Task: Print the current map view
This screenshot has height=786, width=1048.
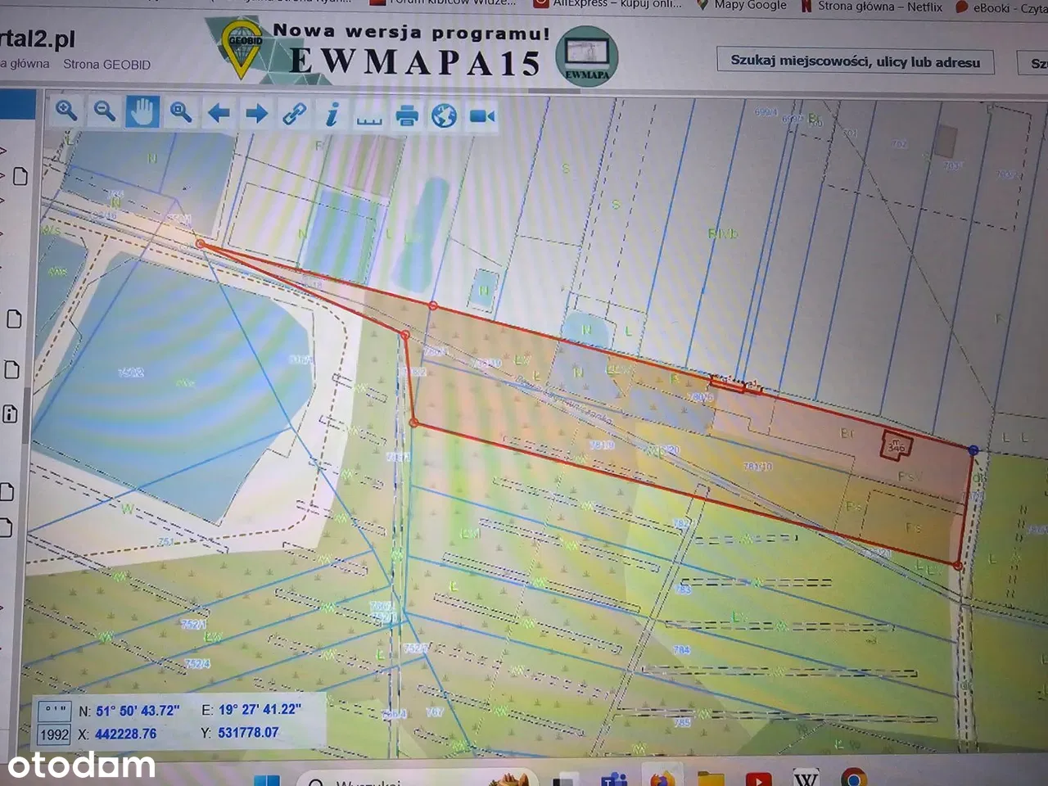Action: click(x=407, y=115)
